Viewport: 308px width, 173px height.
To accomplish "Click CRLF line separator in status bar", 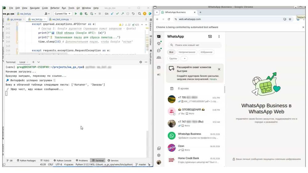I will pyautogui.click(x=51, y=165).
